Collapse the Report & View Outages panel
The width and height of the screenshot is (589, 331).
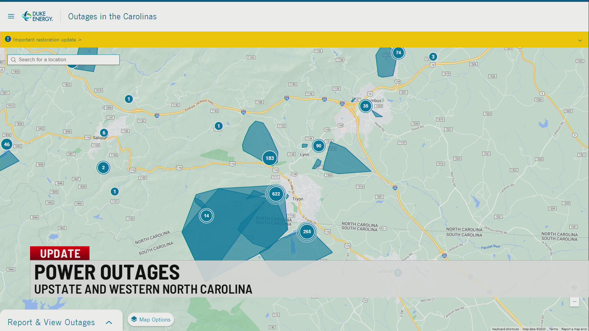point(109,322)
